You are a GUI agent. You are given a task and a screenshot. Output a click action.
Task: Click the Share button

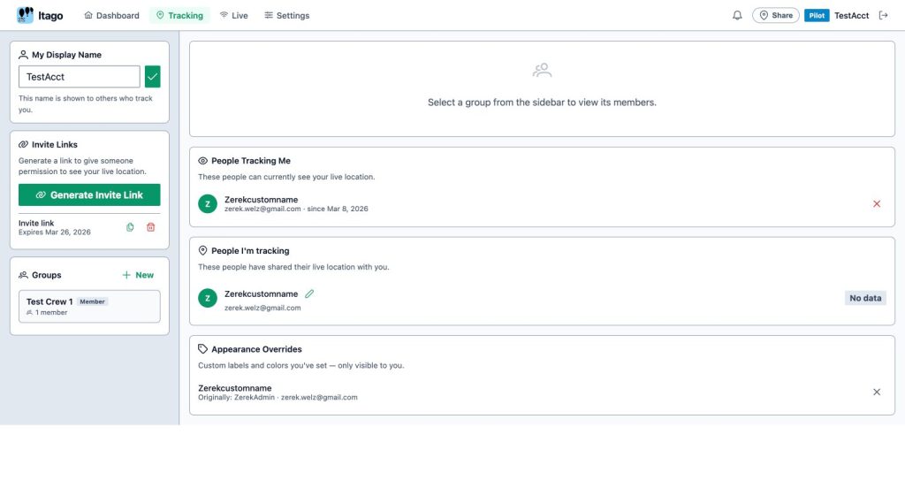[775, 15]
